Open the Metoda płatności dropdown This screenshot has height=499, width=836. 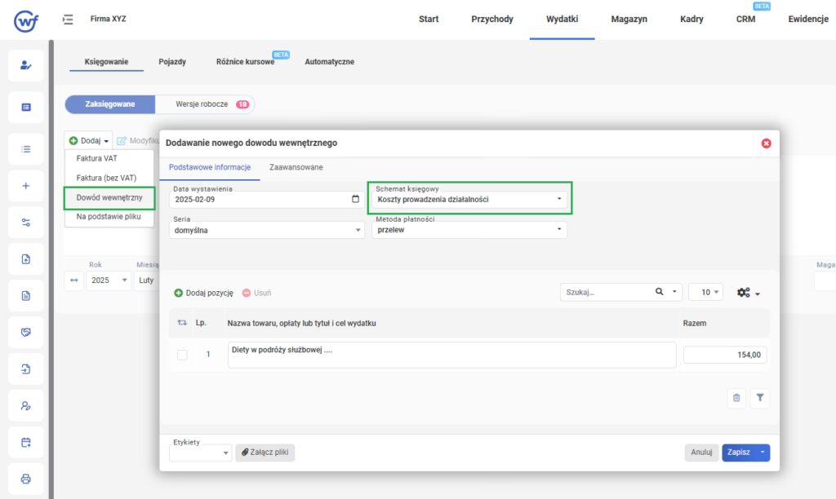(x=470, y=230)
